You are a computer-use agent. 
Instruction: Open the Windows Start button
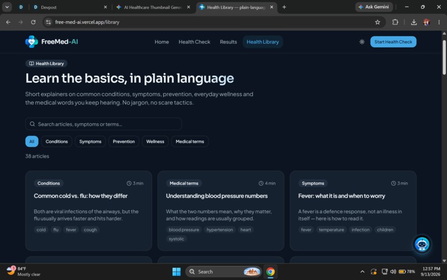(x=176, y=272)
